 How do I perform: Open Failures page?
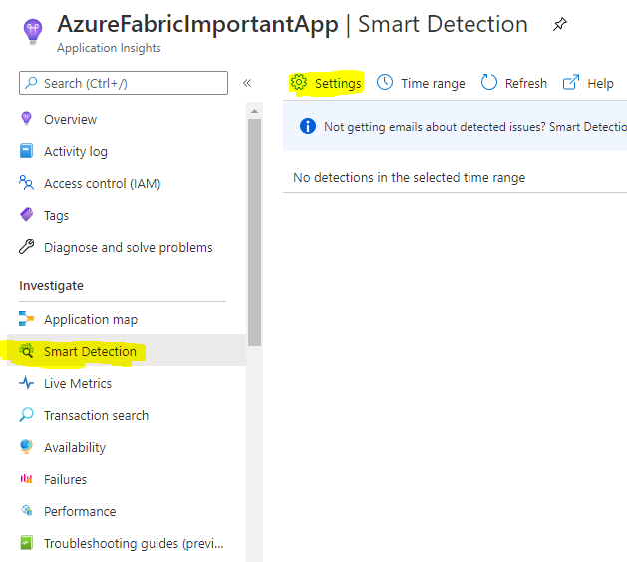[127, 479]
